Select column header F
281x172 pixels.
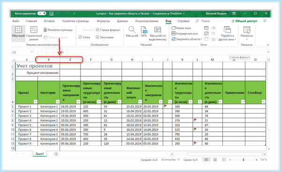[x=91, y=60]
